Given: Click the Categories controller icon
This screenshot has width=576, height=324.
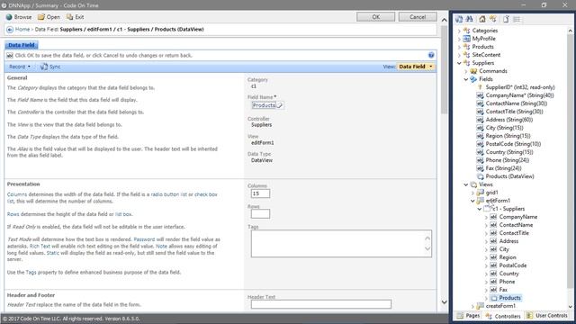Looking at the screenshot, I should (466, 31).
